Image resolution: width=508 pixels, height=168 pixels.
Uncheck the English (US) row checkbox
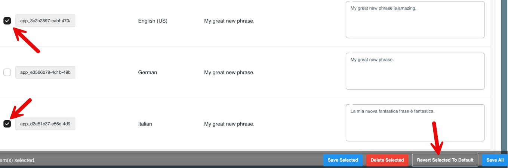click(x=7, y=21)
